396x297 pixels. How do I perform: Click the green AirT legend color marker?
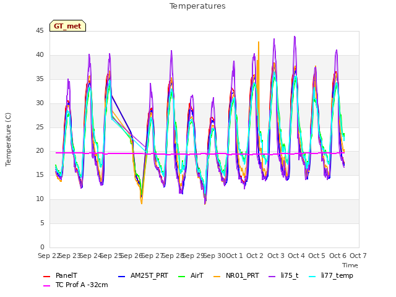(x=181, y=277)
